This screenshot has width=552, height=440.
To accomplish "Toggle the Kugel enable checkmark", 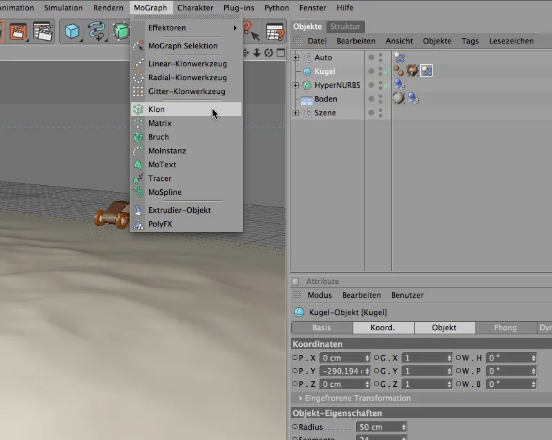I will (387, 72).
